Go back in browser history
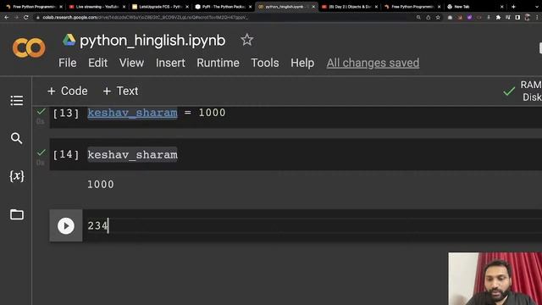 coord(7,17)
